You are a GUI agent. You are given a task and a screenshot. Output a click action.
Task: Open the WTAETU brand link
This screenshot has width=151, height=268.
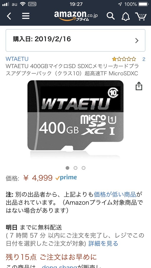pyautogui.click(x=17, y=59)
